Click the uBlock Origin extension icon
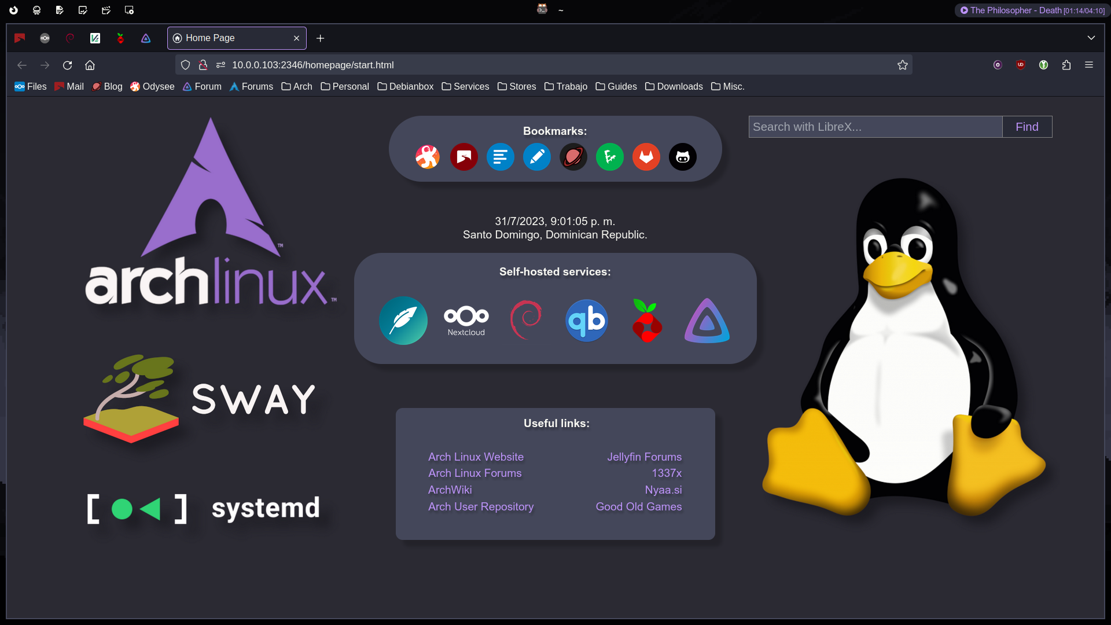This screenshot has width=1111, height=625. click(x=1021, y=65)
